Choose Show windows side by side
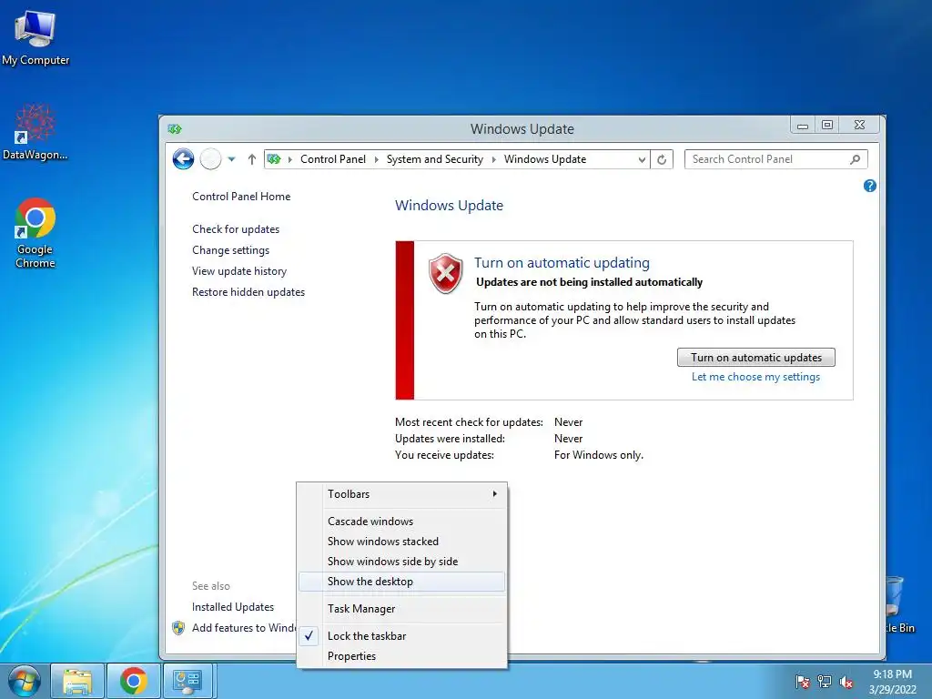932x699 pixels. tap(402, 562)
